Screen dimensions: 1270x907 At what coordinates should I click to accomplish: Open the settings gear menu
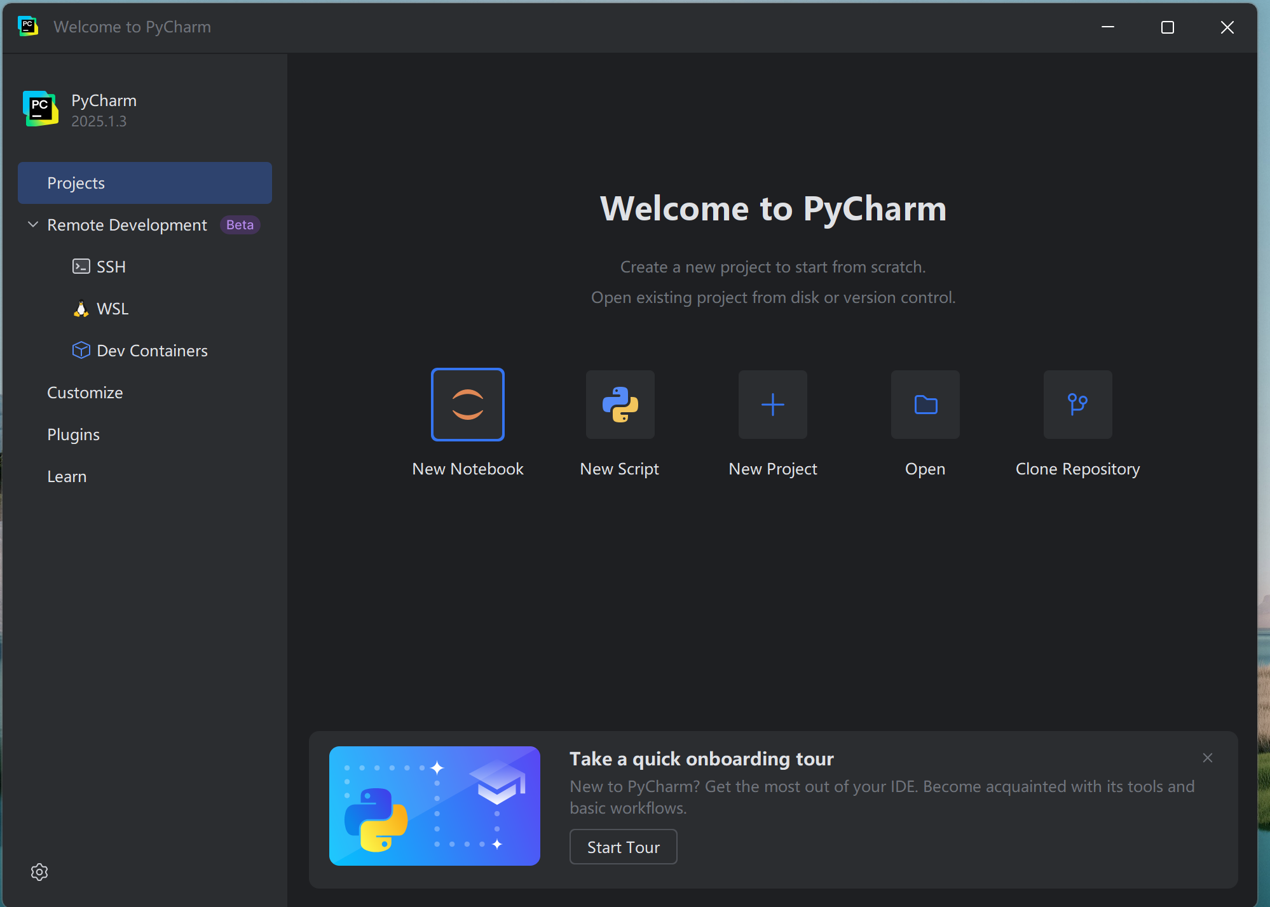pos(39,872)
